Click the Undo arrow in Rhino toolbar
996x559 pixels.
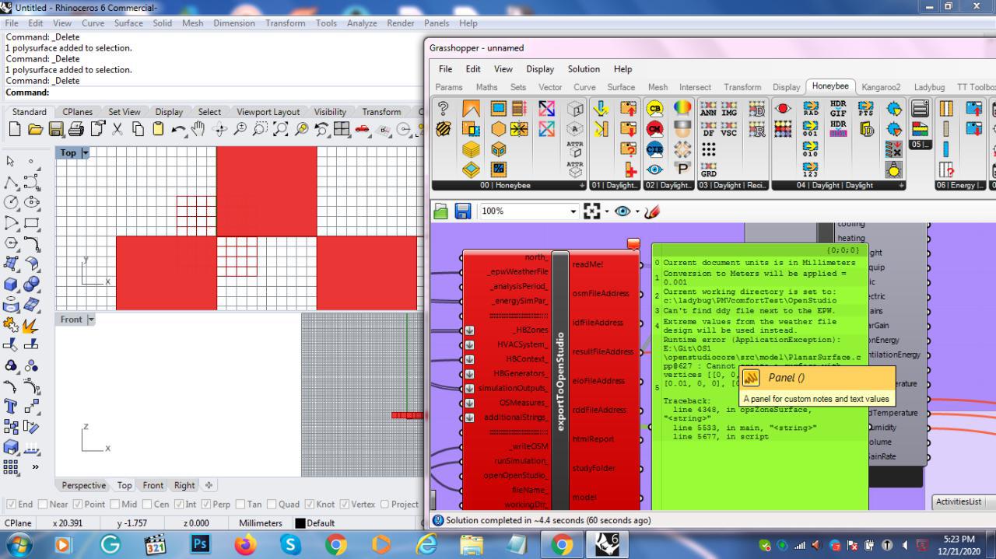(x=178, y=129)
